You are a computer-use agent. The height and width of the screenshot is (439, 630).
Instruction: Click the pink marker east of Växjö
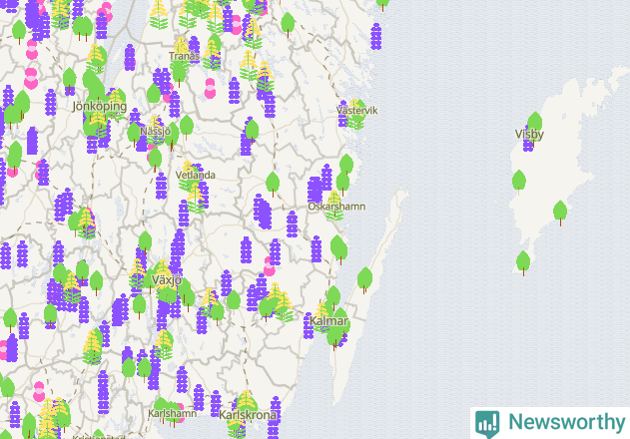(270, 266)
